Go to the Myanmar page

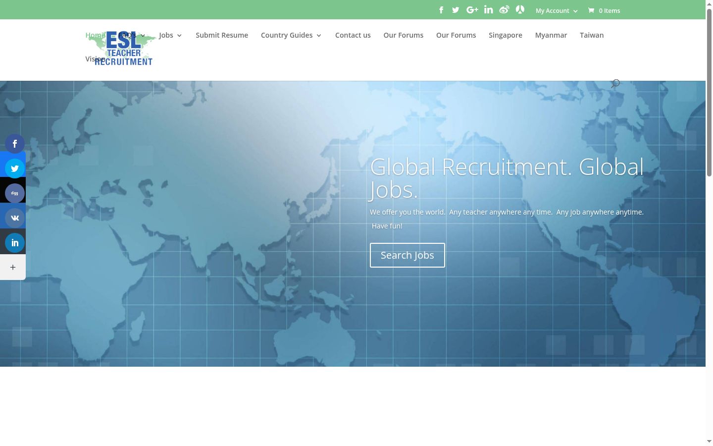click(x=551, y=35)
